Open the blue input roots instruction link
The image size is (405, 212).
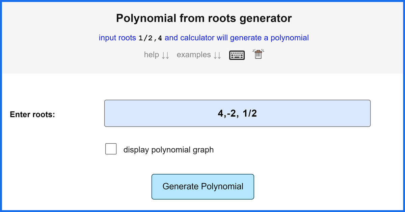point(203,38)
